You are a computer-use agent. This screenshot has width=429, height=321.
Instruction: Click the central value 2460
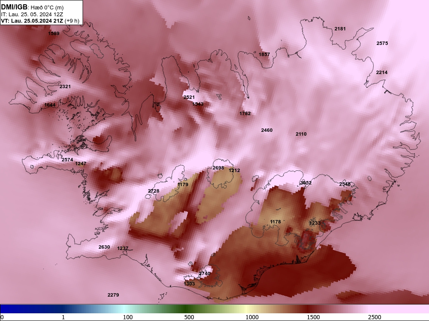[x=267, y=130]
